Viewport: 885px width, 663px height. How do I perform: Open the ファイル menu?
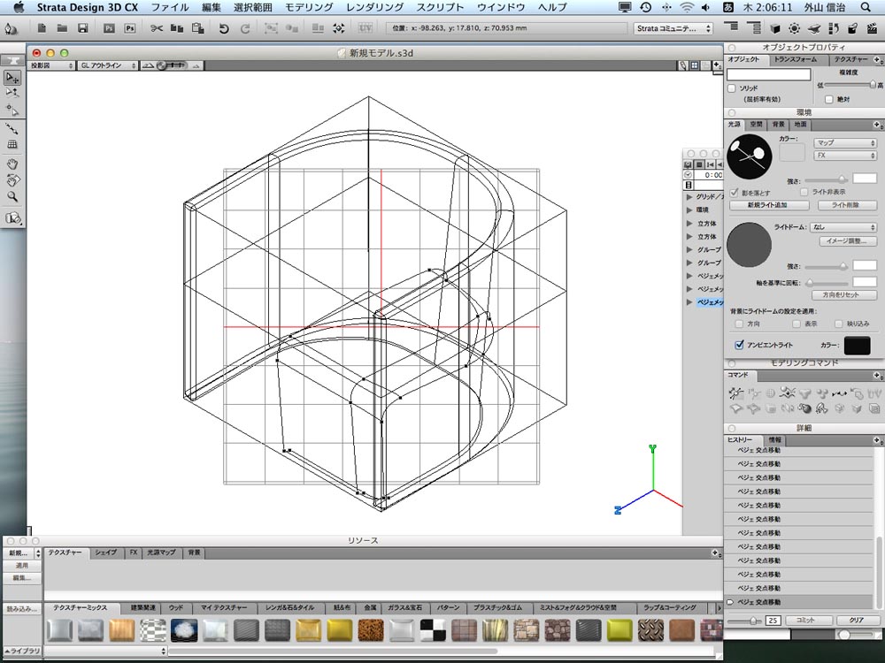click(170, 7)
